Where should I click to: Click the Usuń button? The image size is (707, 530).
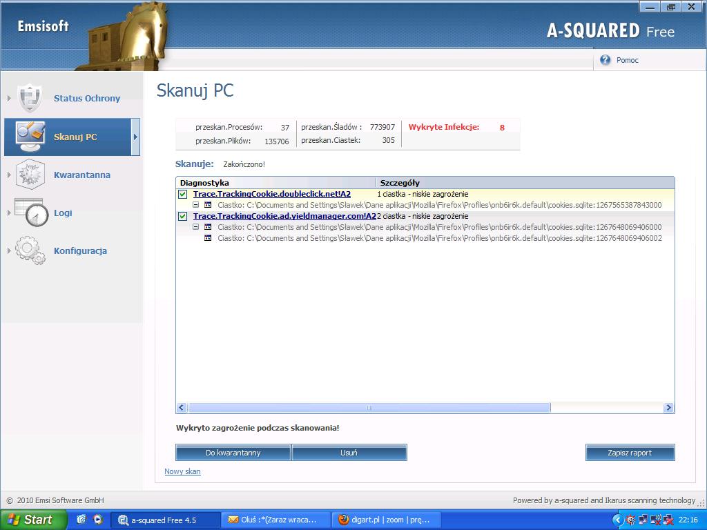(x=349, y=453)
